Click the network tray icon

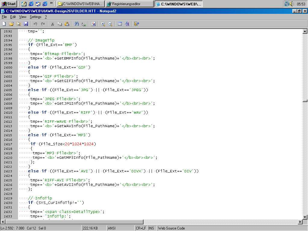click(x=287, y=4)
